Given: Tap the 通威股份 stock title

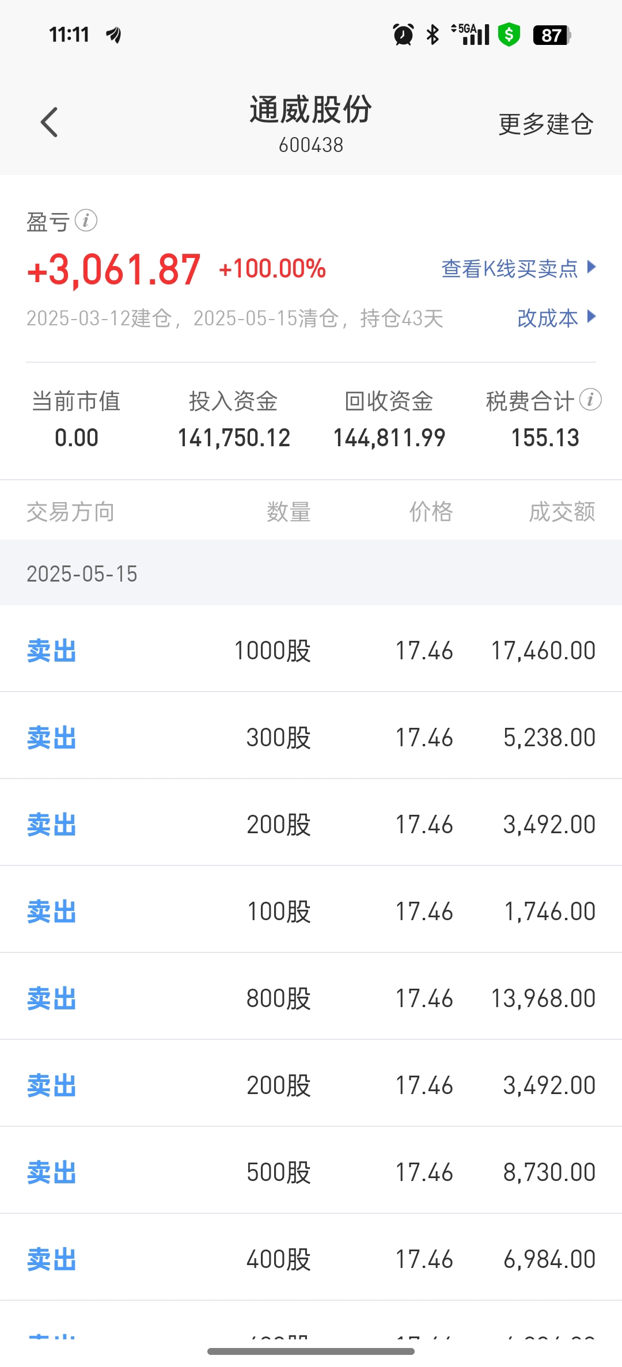Looking at the screenshot, I should 311,109.
